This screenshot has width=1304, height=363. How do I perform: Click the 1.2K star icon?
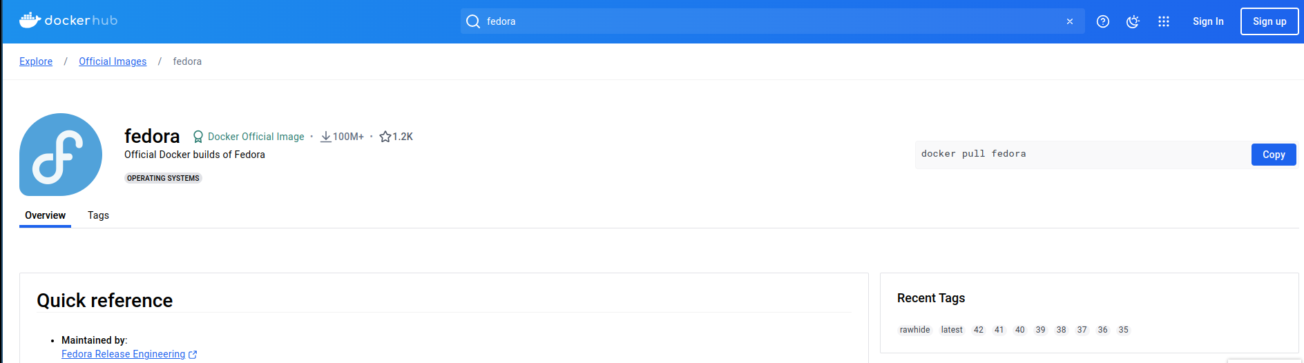click(385, 137)
